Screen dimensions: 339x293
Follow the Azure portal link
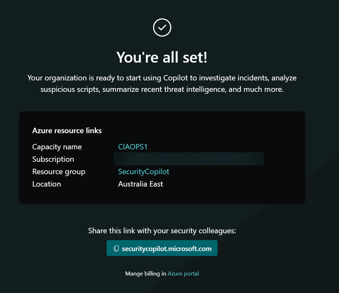pyautogui.click(x=183, y=274)
